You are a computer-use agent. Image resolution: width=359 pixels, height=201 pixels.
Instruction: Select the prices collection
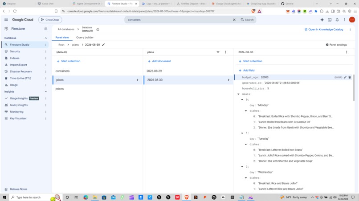tap(60, 89)
